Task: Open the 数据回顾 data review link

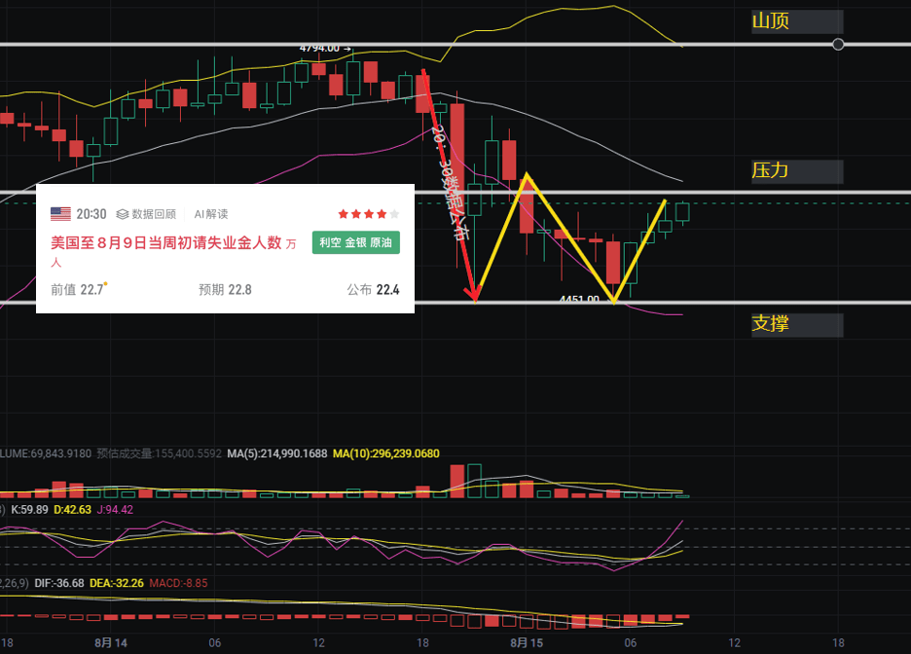Action: (x=146, y=214)
